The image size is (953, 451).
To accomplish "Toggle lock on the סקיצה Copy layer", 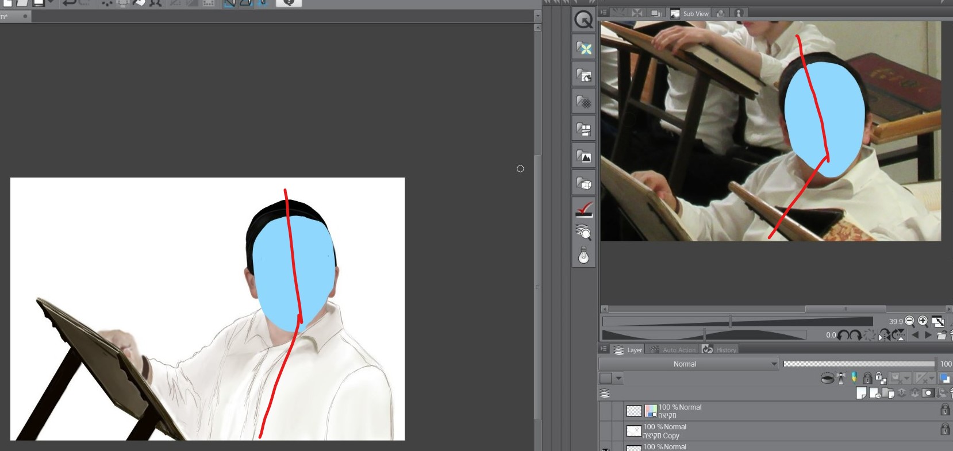I will 944,429.
